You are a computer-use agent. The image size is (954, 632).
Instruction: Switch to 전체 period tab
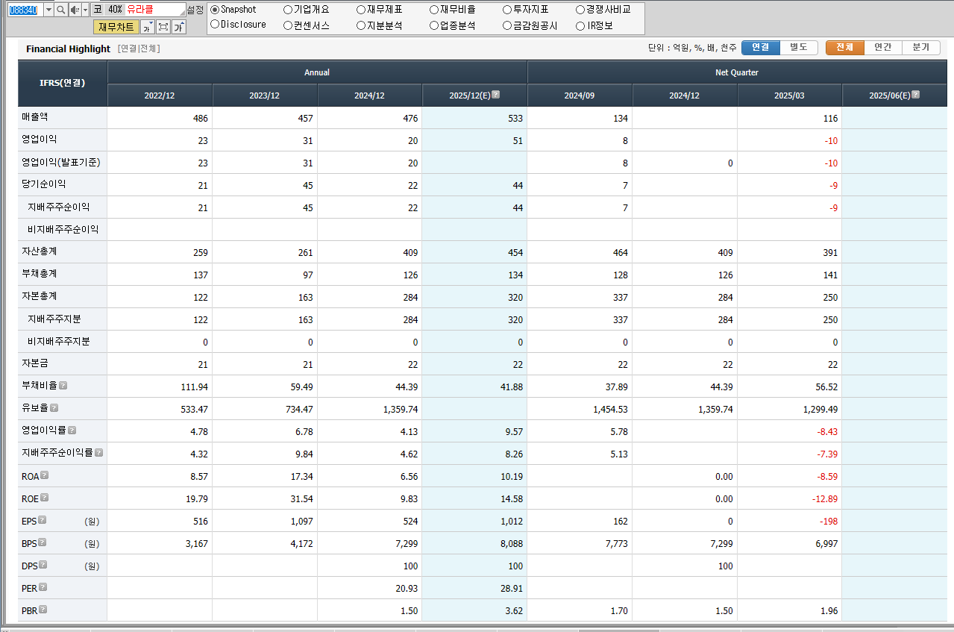pyautogui.click(x=844, y=47)
